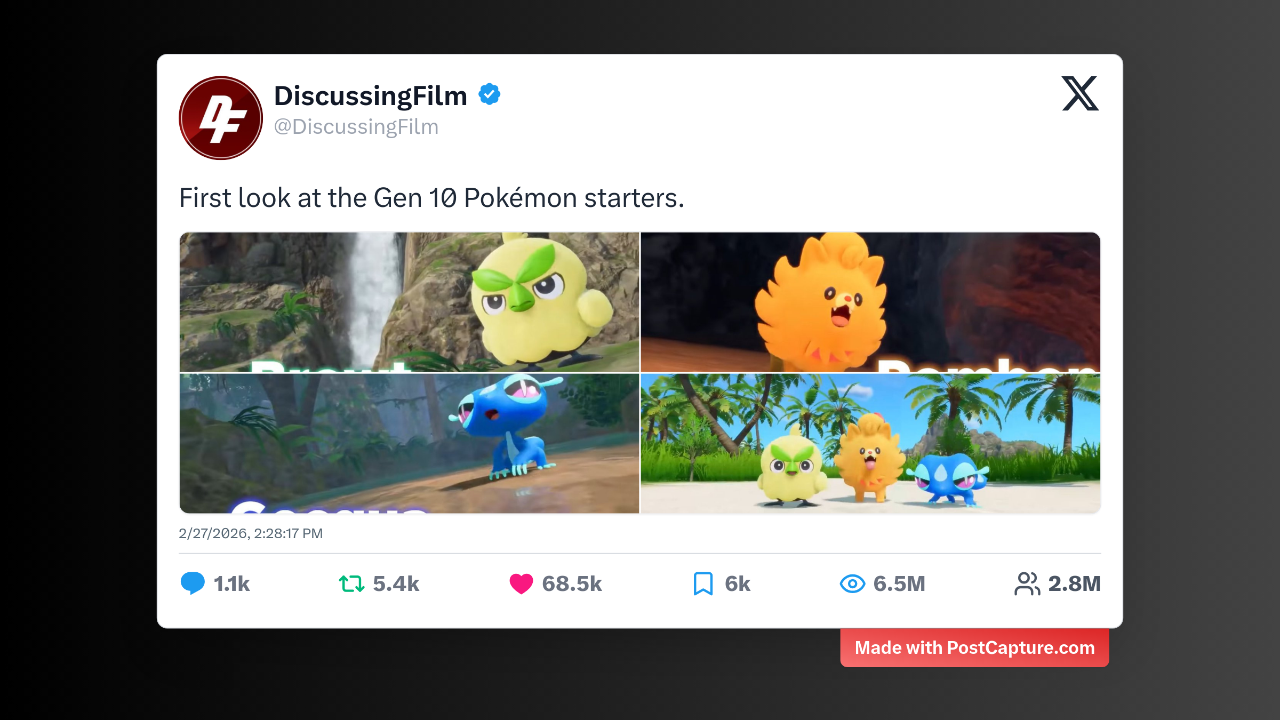Click the 68.5k likes count
Image resolution: width=1280 pixels, height=720 pixels.
[x=572, y=583]
